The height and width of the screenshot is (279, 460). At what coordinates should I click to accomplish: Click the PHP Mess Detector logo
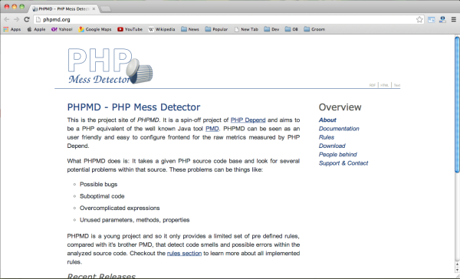(x=110, y=66)
